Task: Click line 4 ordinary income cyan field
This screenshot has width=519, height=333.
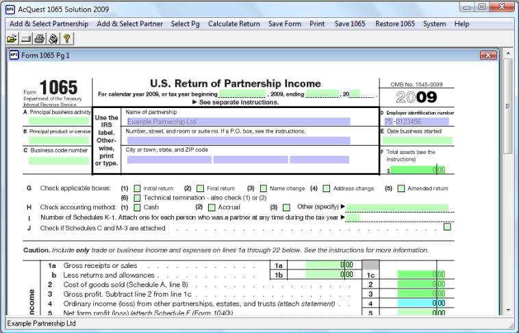Action: (x=421, y=303)
